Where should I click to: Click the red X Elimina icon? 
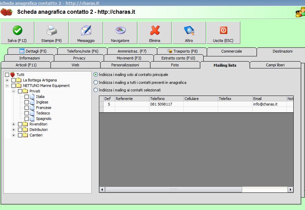coord(155,30)
